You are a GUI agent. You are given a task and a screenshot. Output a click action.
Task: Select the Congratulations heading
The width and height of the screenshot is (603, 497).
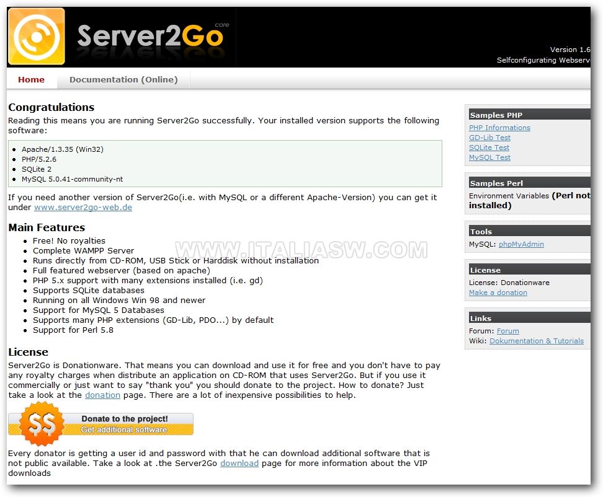pos(51,107)
